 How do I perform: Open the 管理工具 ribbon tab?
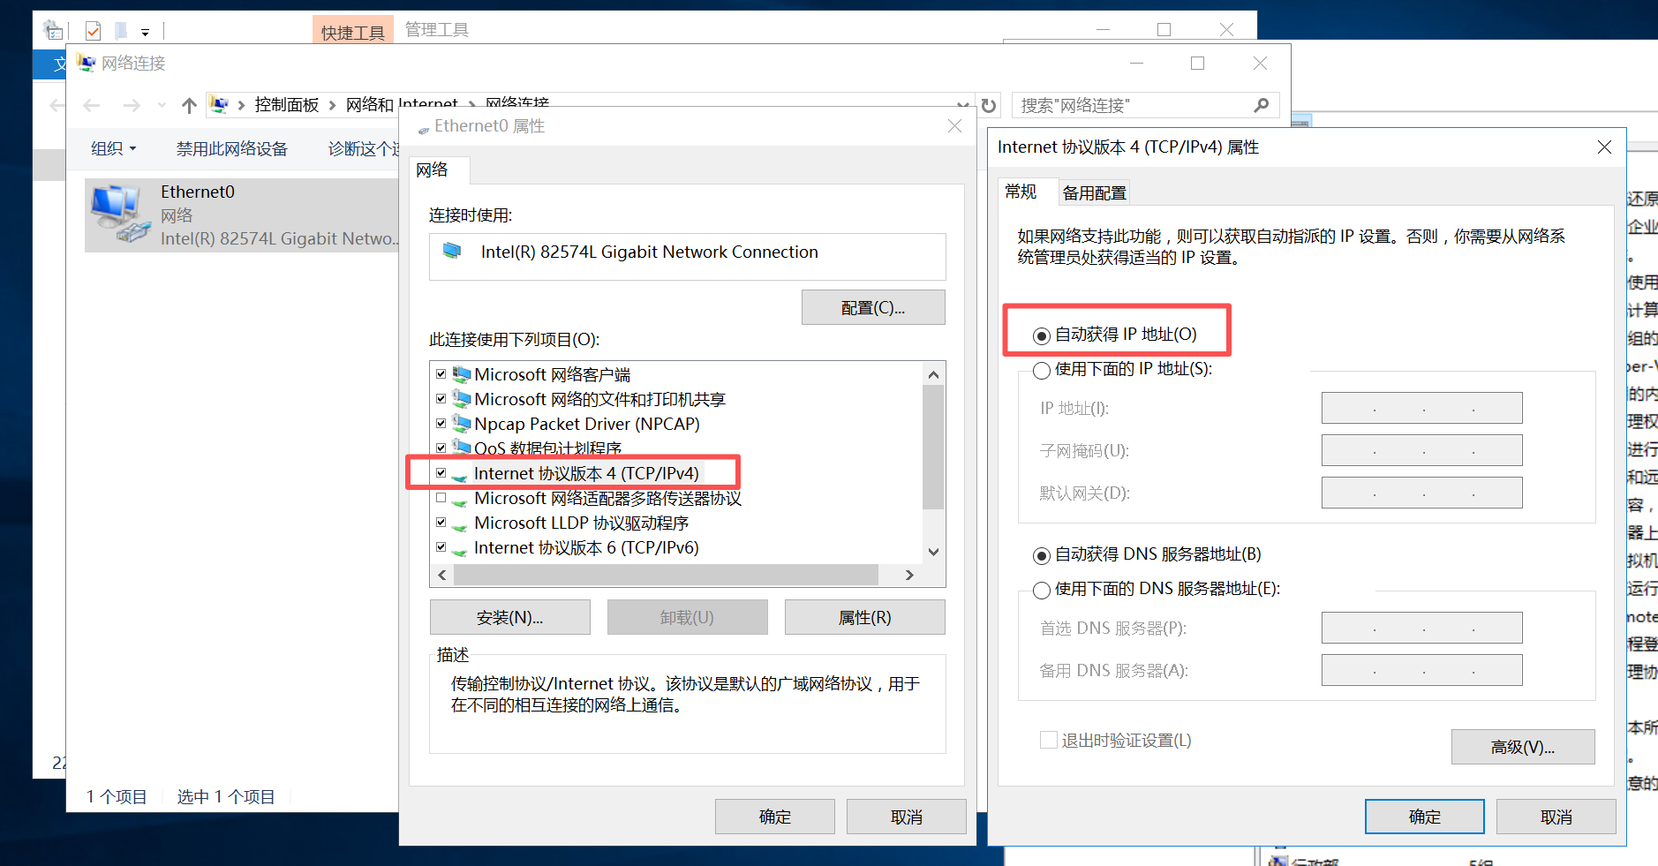pos(437,30)
